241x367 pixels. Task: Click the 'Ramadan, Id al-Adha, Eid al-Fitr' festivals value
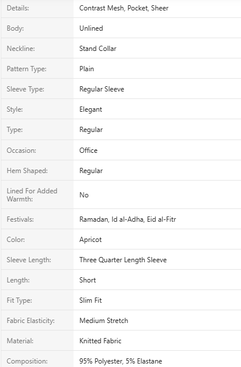tap(127, 219)
